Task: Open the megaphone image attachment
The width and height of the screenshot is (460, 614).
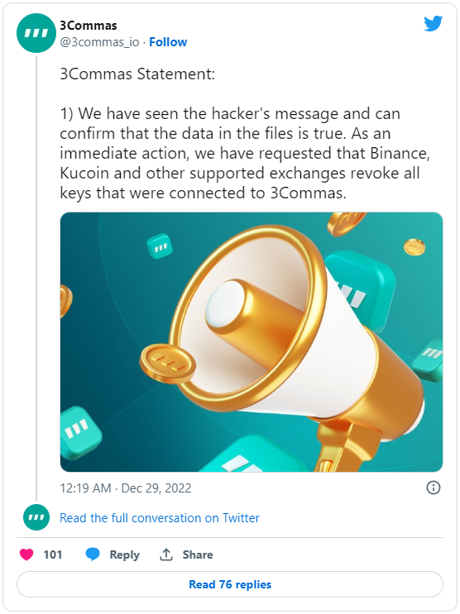Action: (252, 342)
